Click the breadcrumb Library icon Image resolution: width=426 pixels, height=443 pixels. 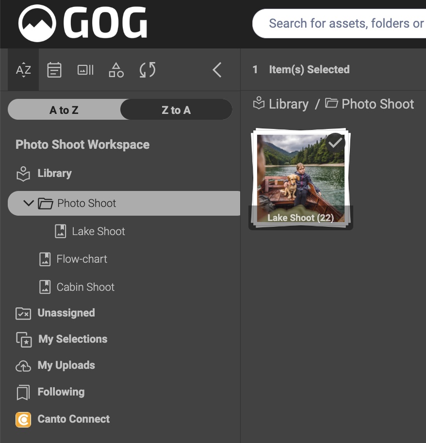(259, 103)
